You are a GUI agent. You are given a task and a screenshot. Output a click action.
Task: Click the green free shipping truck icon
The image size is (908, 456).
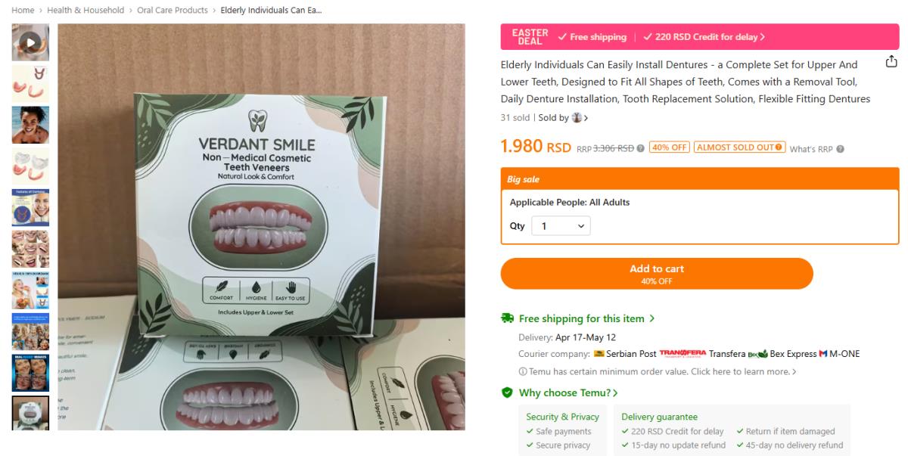507,318
